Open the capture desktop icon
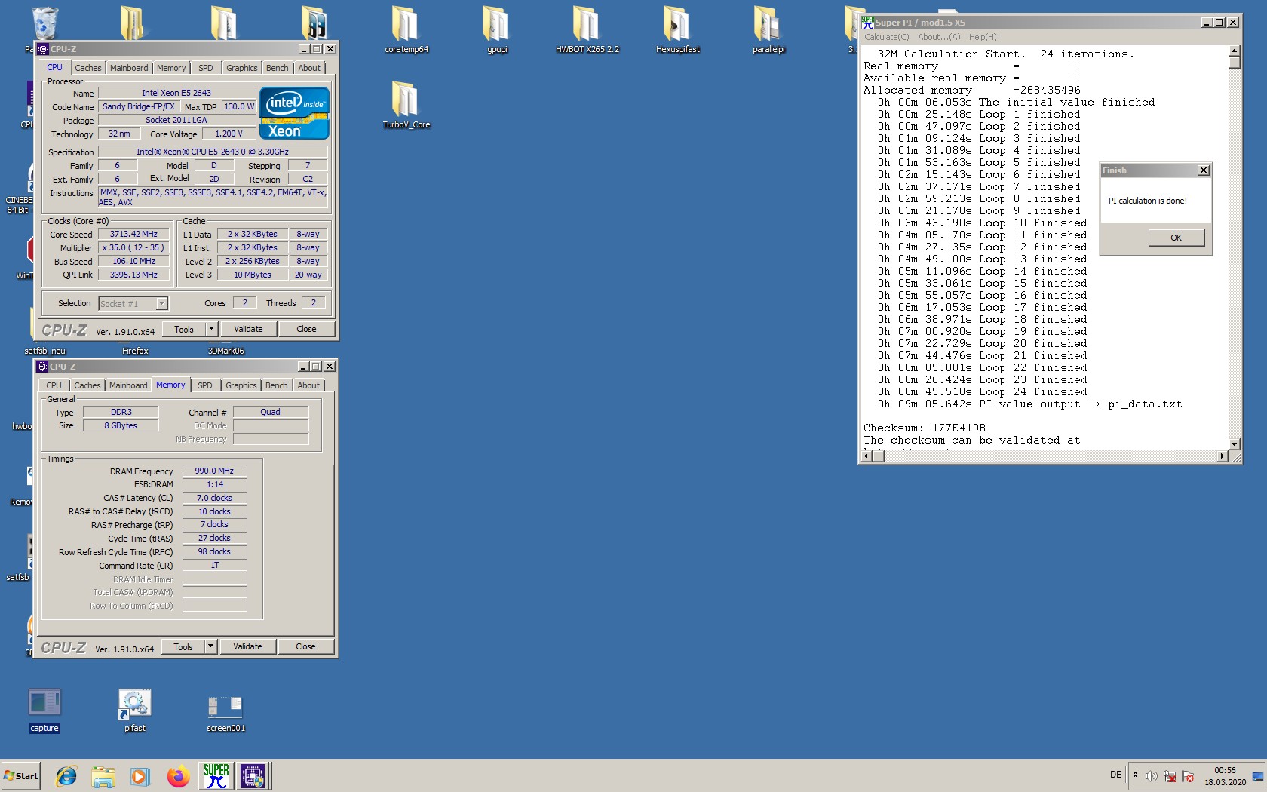 [x=44, y=710]
